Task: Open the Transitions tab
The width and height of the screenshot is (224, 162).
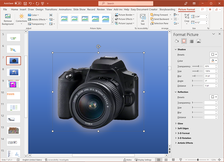Action: tap(51, 10)
